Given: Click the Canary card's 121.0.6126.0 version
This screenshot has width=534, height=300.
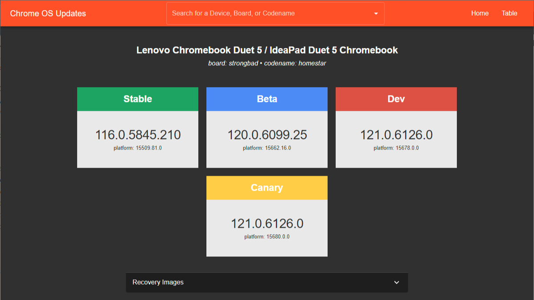Looking at the screenshot, I should click(267, 224).
